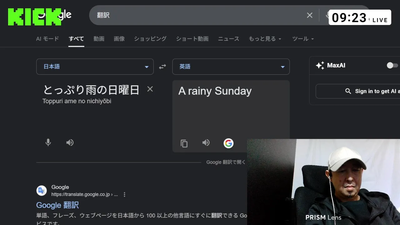The image size is (400, 225).
Task: Select the すべて tab
Action: [77, 39]
